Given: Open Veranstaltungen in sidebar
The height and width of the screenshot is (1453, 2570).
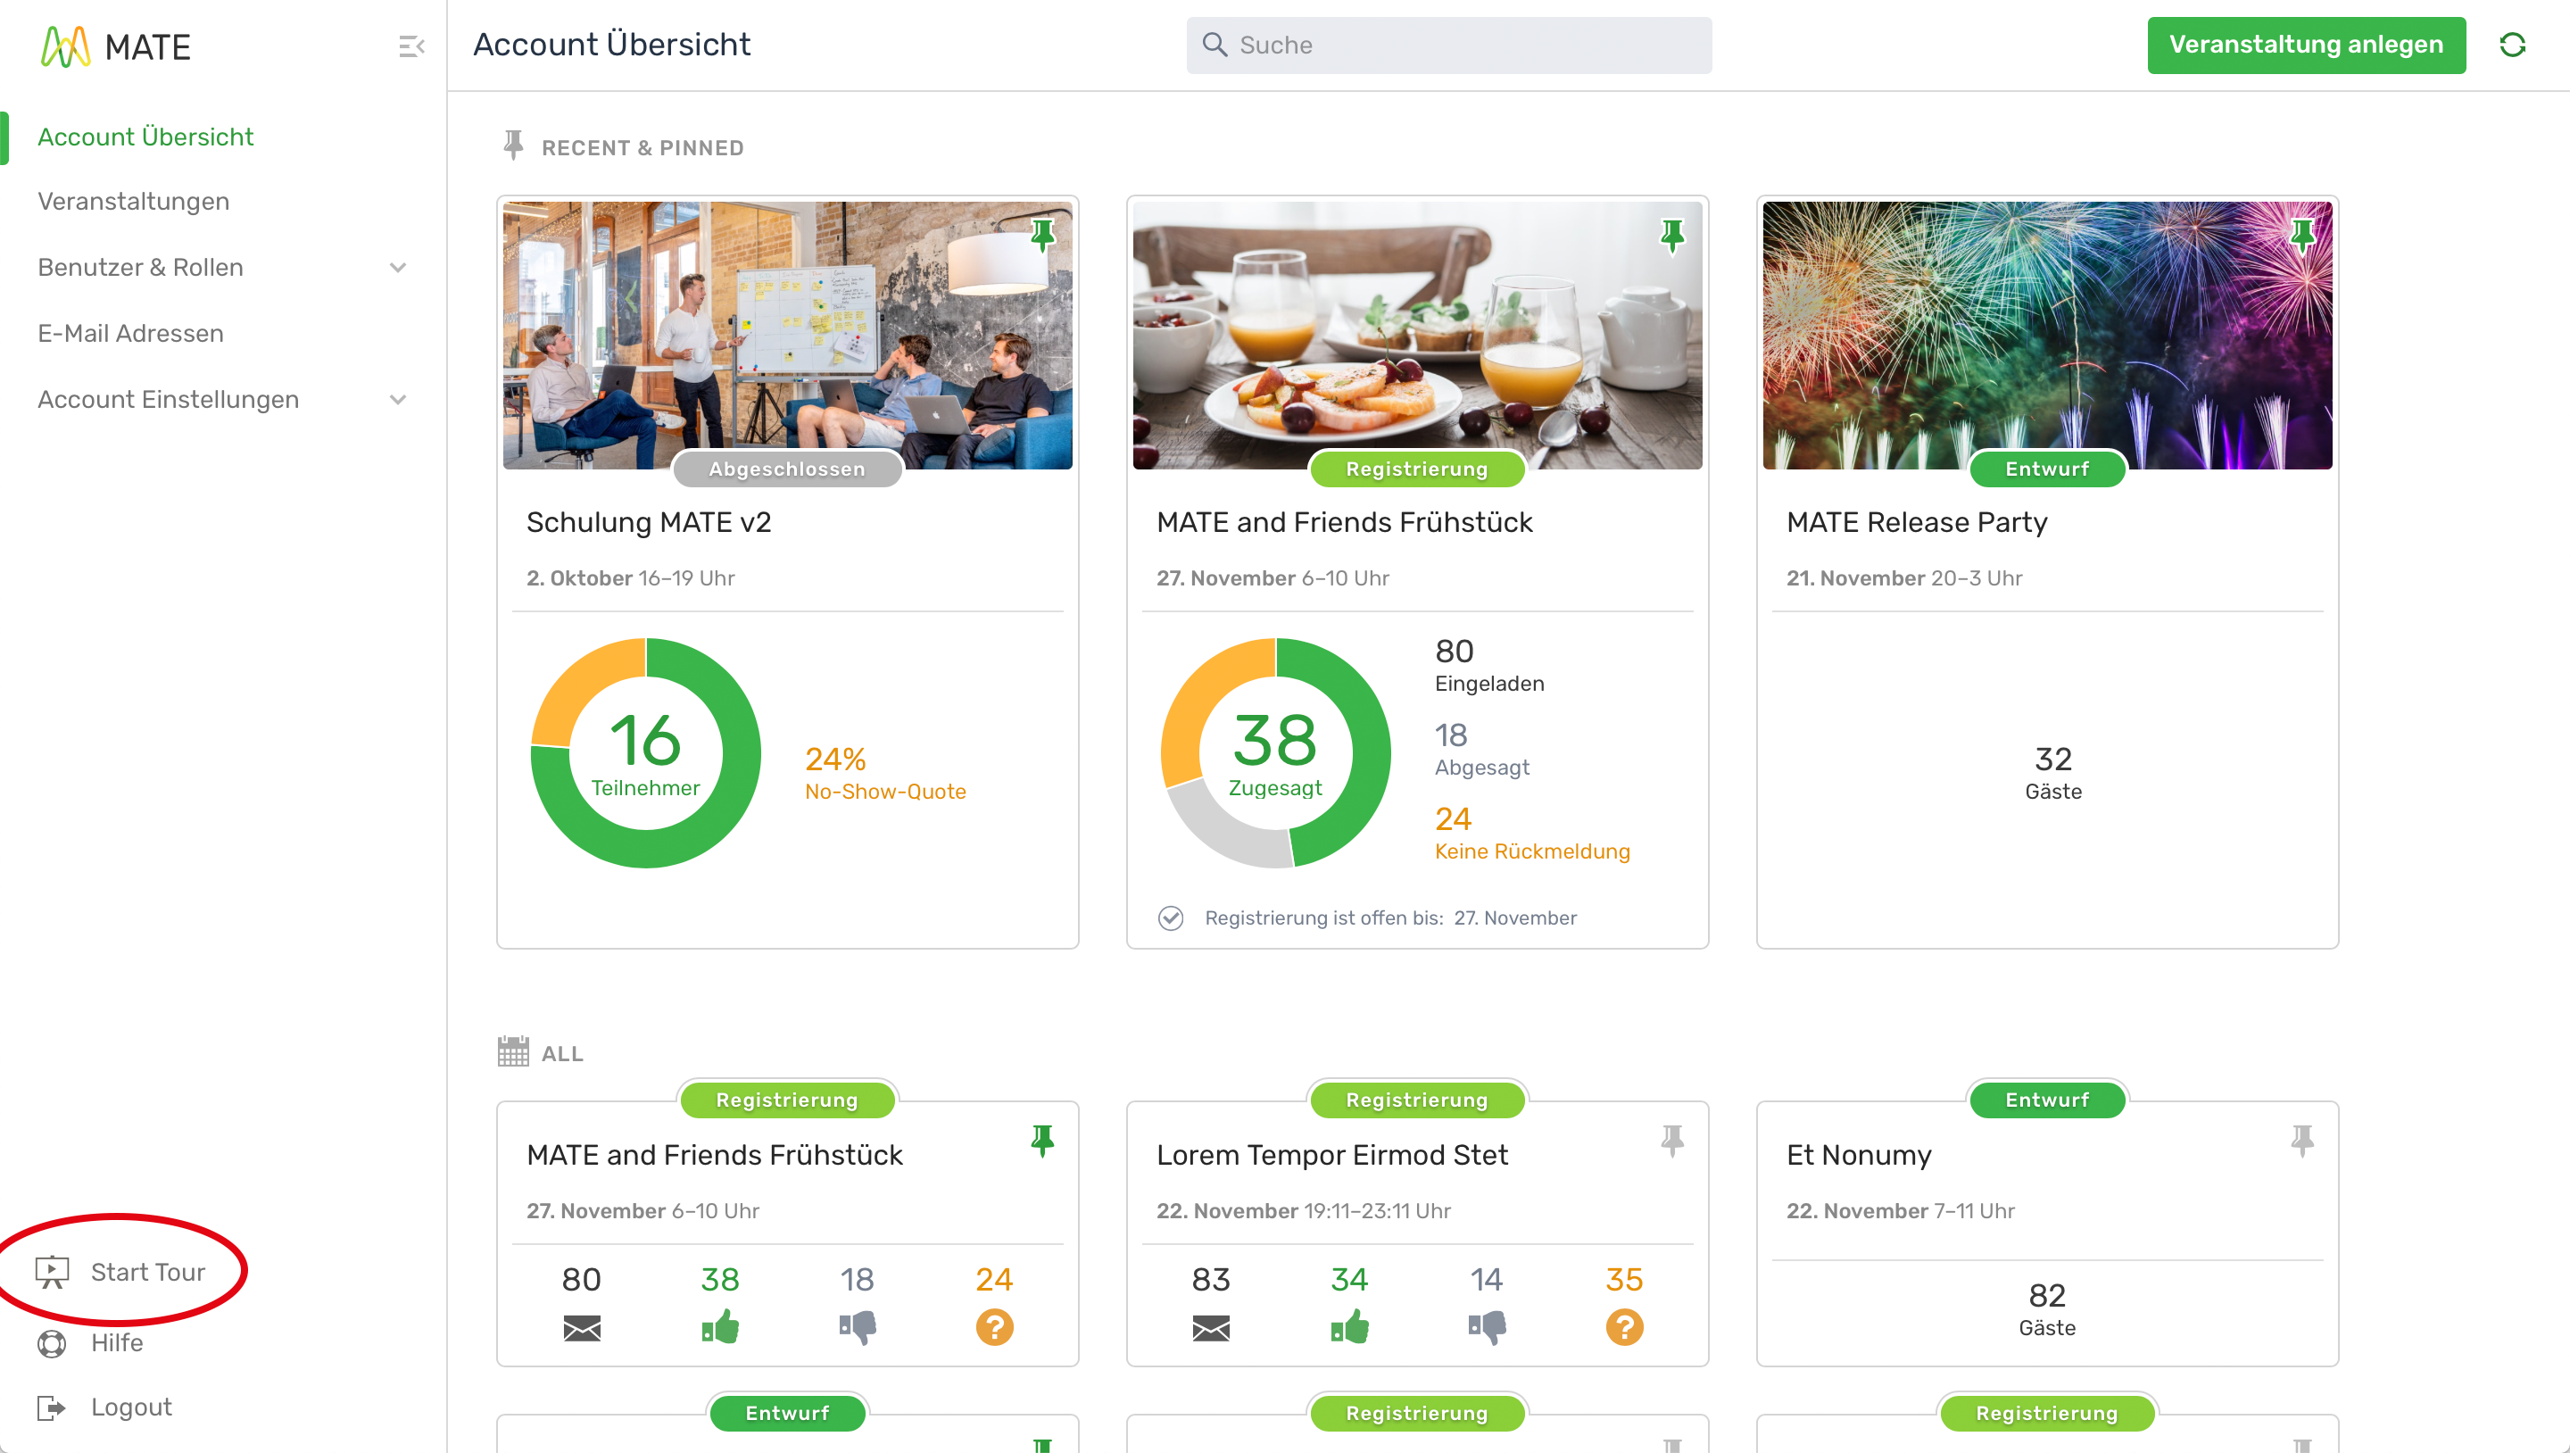Looking at the screenshot, I should pyautogui.click(x=134, y=202).
